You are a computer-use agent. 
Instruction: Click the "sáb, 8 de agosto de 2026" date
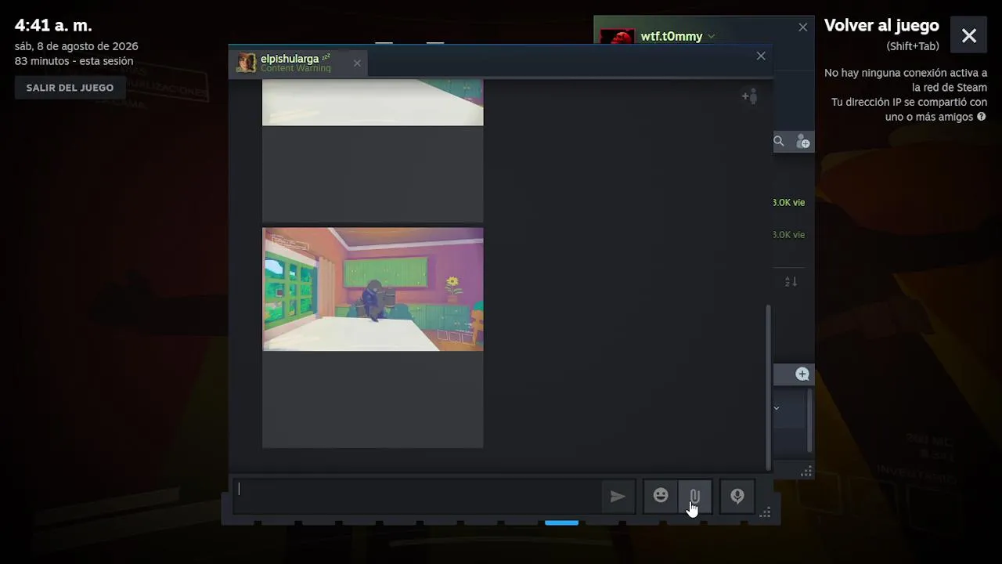click(x=76, y=46)
